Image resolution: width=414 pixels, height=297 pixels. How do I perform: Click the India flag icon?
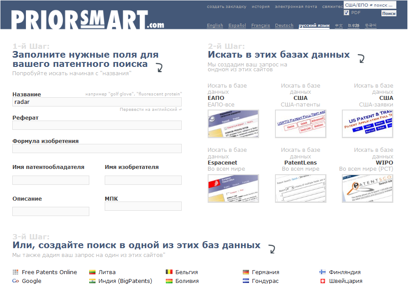tap(92, 281)
